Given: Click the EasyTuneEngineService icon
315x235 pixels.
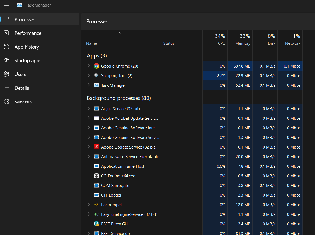Looking at the screenshot, I should click(96, 214).
